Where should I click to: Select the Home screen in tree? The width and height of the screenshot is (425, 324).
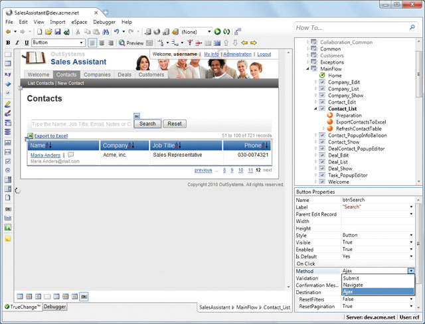click(335, 76)
